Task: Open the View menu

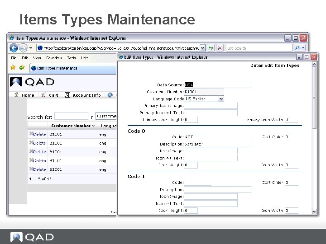Action: 37,58
